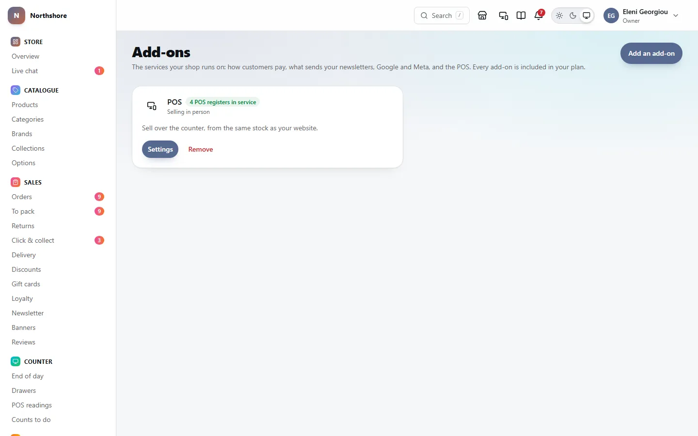Open the documentation book icon
Screen dimensions: 698x436
coord(521,16)
